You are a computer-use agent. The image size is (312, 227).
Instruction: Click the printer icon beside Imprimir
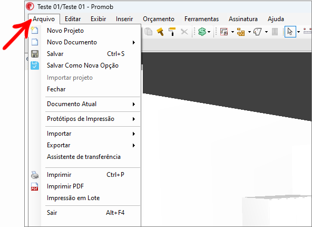[35, 175]
